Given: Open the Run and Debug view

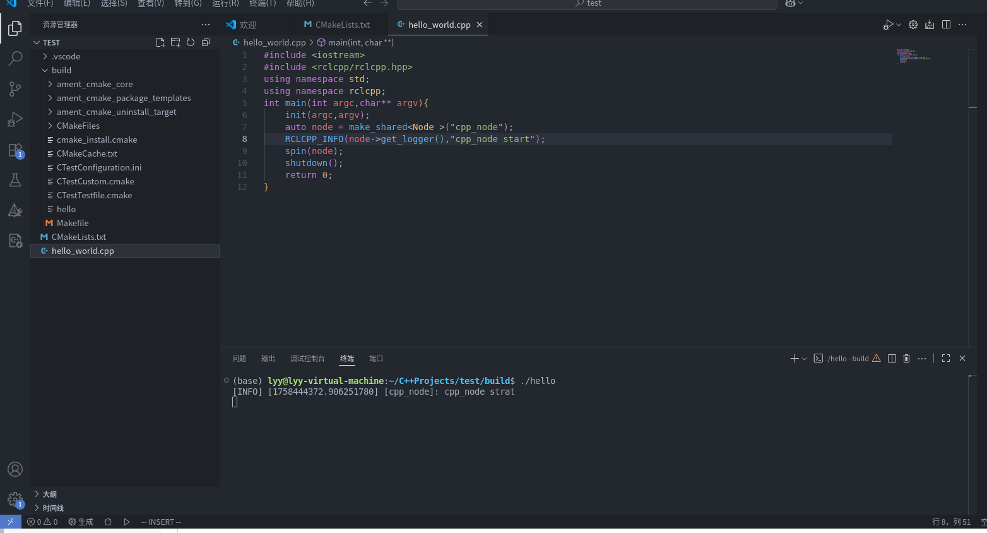Looking at the screenshot, I should (x=15, y=119).
